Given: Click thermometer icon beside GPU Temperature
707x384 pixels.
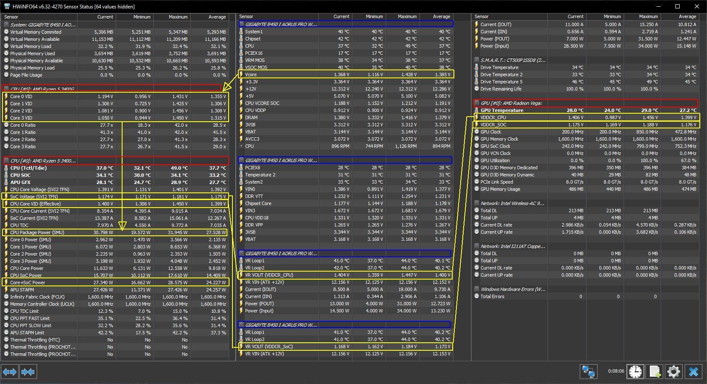Looking at the screenshot, I should click(x=477, y=110).
